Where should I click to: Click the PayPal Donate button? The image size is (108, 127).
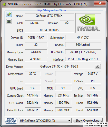(11, 121)
